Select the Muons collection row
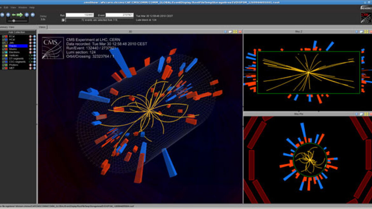The height and width of the screenshot is (209, 372). click(18, 49)
